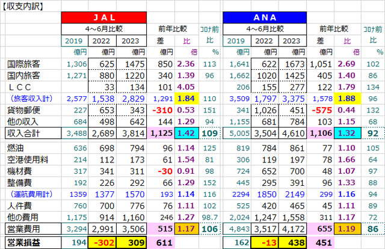The width and height of the screenshot is (385, 249).
Task: Select the ANA 前年比較 header
Action: pos(334,29)
